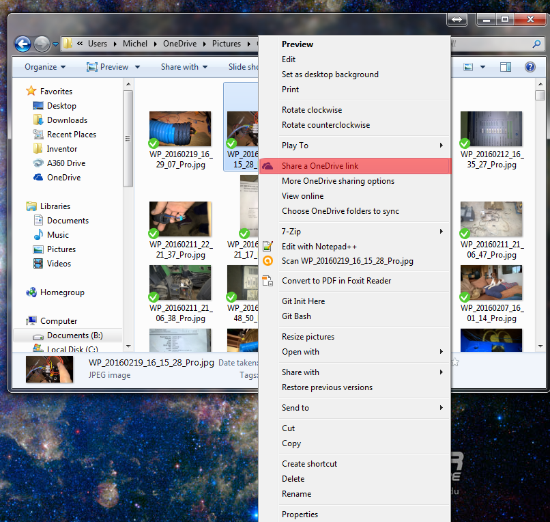Click the Back navigation arrow button

pos(23,44)
